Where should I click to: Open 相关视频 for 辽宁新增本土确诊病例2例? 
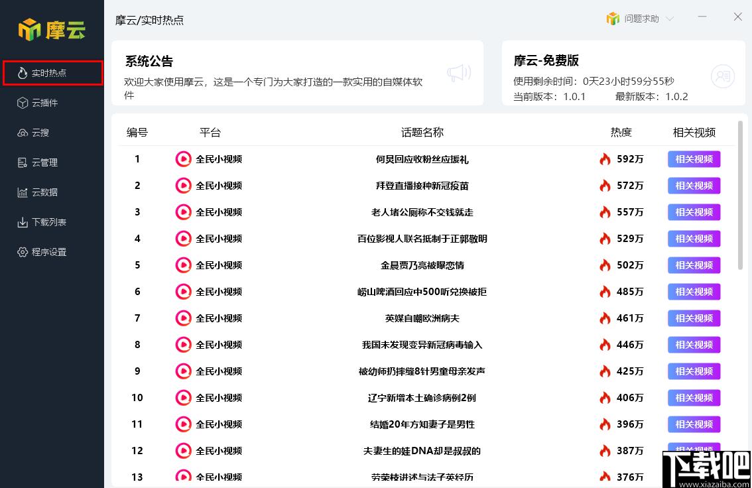tap(694, 398)
